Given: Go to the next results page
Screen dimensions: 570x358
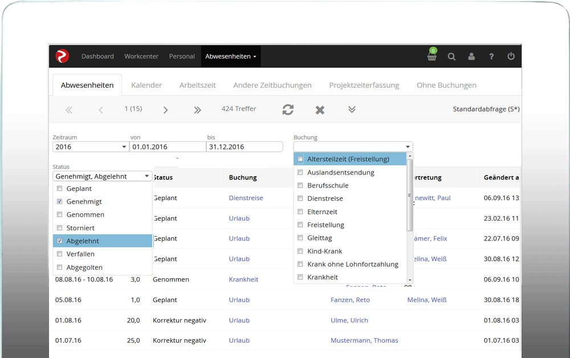Looking at the screenshot, I should 165,109.
